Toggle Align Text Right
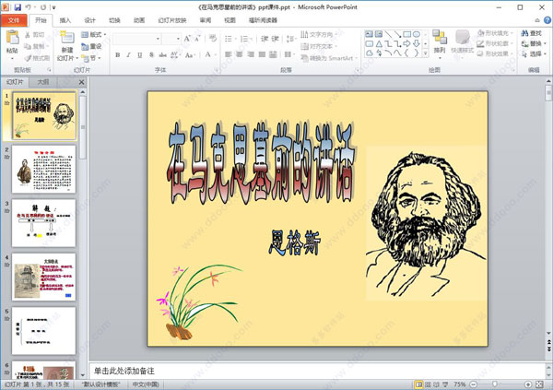The height and width of the screenshot is (390, 553). (251, 54)
